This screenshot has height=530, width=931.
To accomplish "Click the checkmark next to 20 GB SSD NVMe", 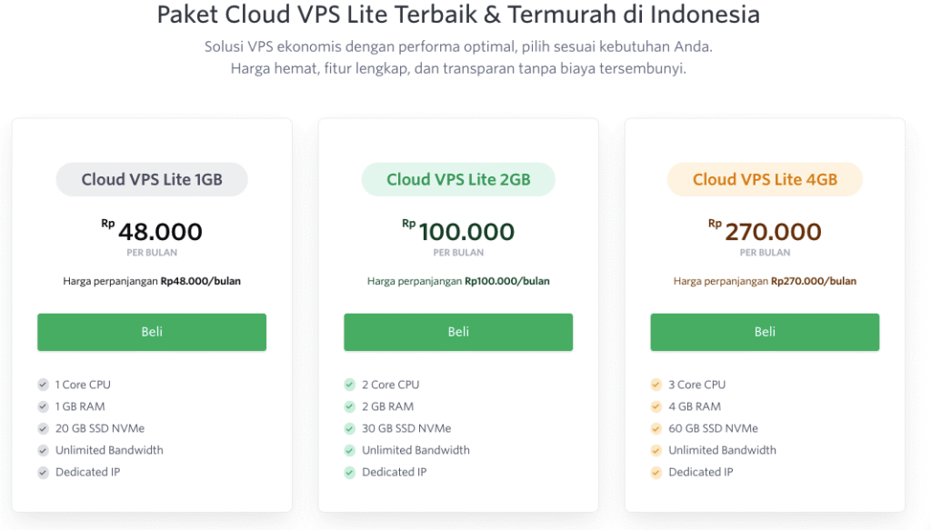I will pyautogui.click(x=43, y=428).
